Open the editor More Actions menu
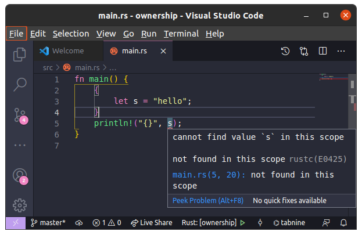362x235 pixels. point(341,51)
